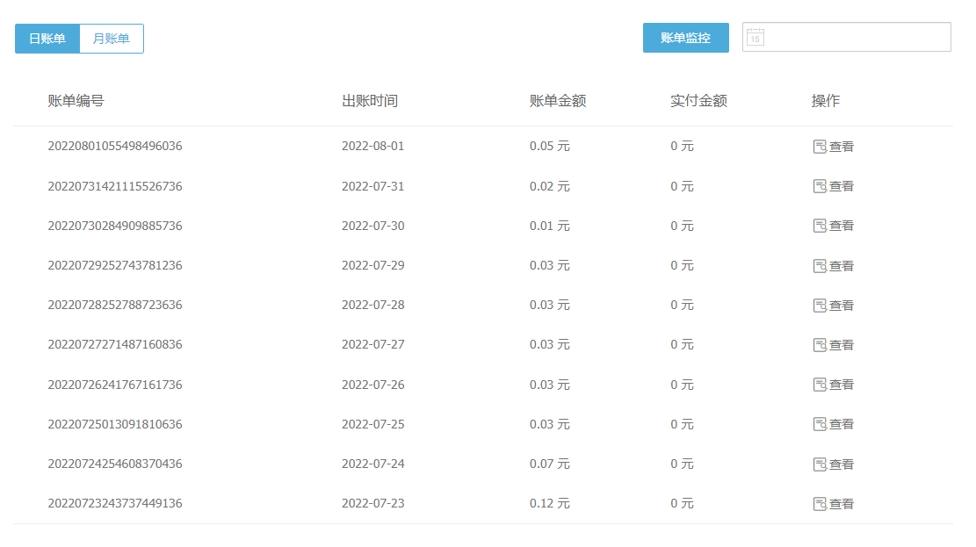
Task: Click the view icon beside bill 20220801055498496036
Action: [821, 146]
